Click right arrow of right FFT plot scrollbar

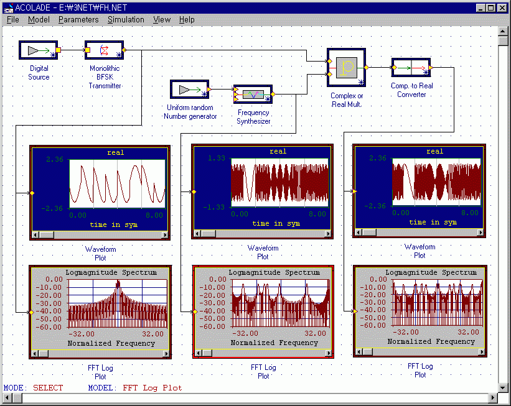[x=482, y=352]
